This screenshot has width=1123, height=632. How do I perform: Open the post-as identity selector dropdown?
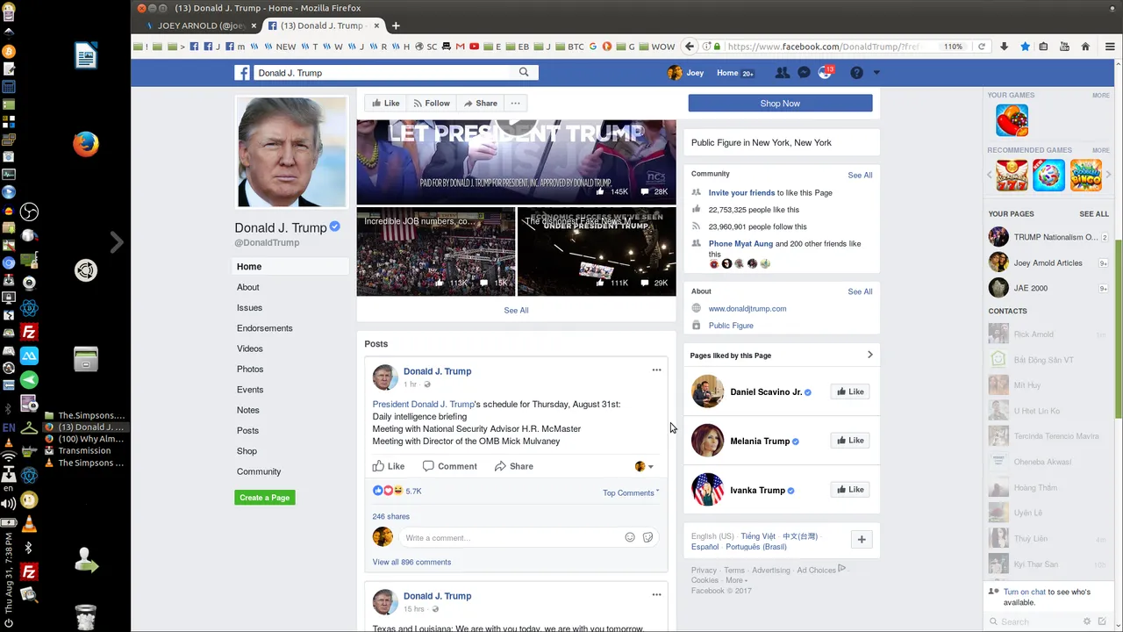(x=644, y=467)
